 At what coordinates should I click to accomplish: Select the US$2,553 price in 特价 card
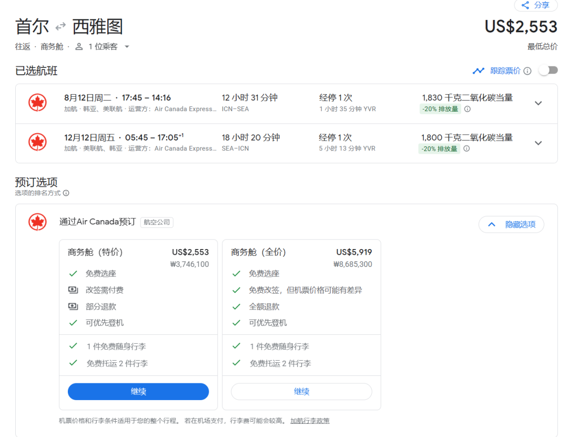coord(190,252)
